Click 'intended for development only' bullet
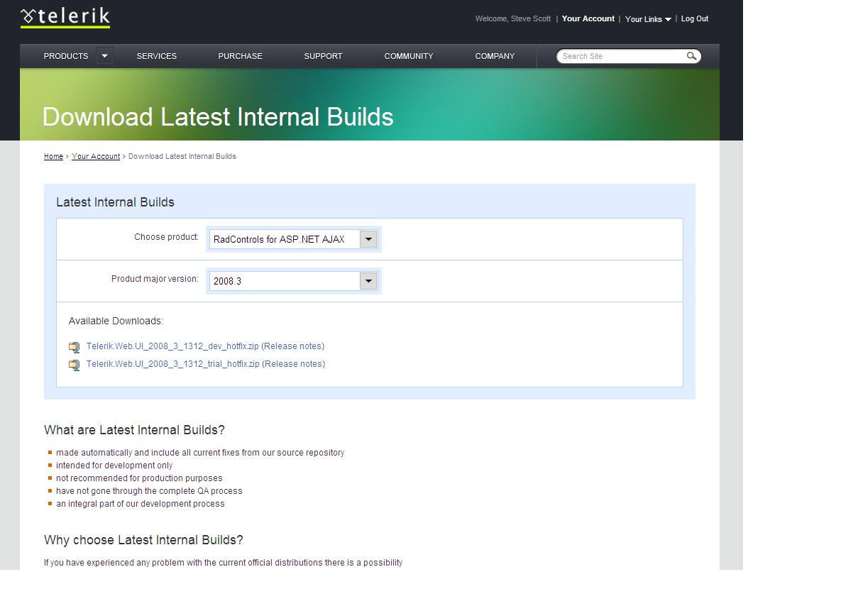Screen dimensions: 858x589 pos(114,466)
